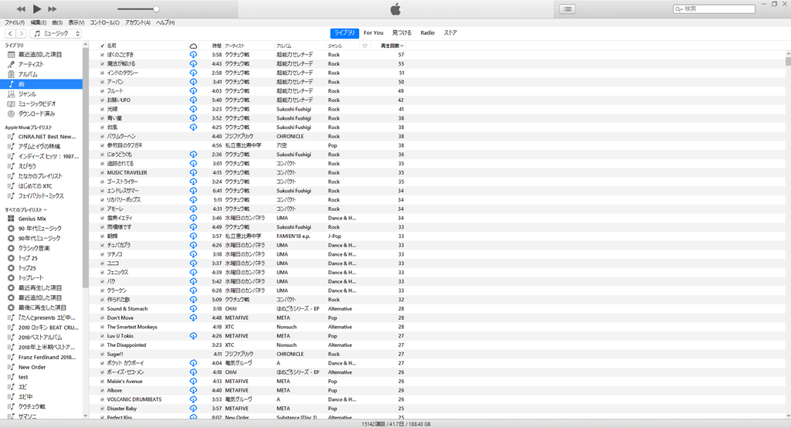Sort by the 名前 column header
Screen dimensions: 791x428
click(111, 46)
